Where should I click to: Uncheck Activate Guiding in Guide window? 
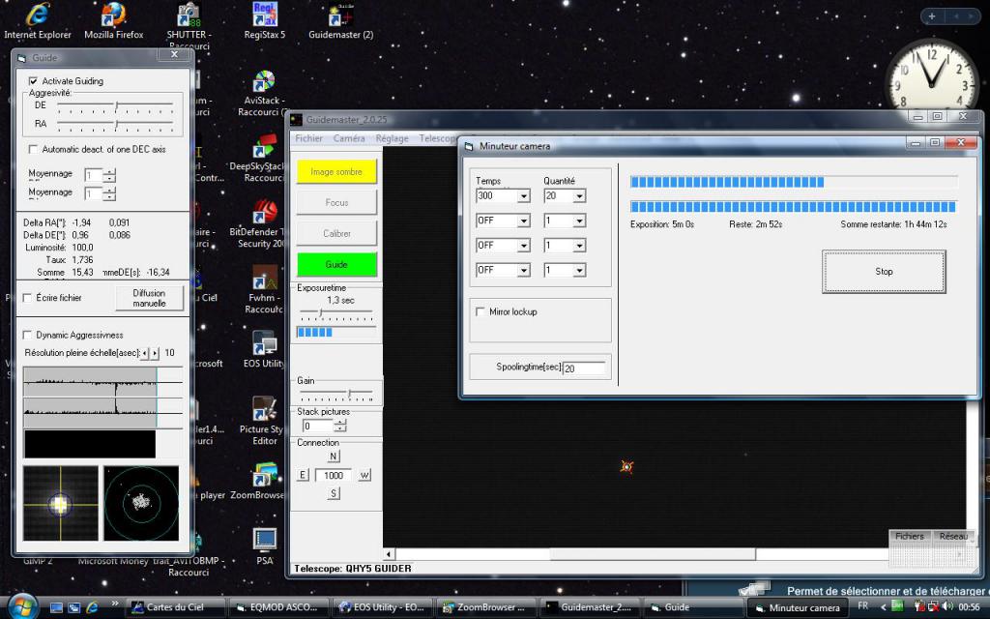(x=33, y=81)
